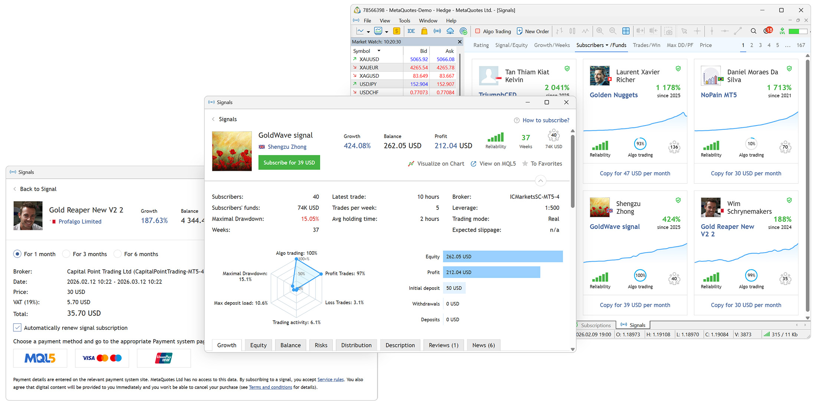Click the gold dollar sign toolbar icon

[x=397, y=31]
